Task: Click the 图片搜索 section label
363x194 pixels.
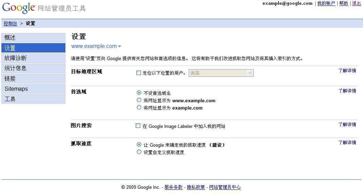Action: (81, 125)
